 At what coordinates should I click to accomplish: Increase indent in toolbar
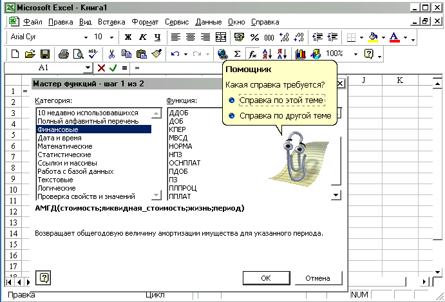coord(332,37)
